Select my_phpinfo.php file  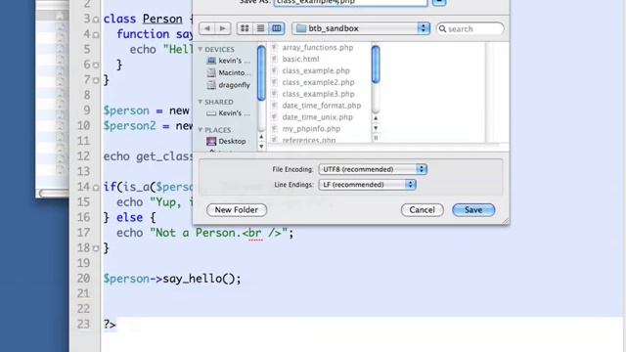[311, 128]
